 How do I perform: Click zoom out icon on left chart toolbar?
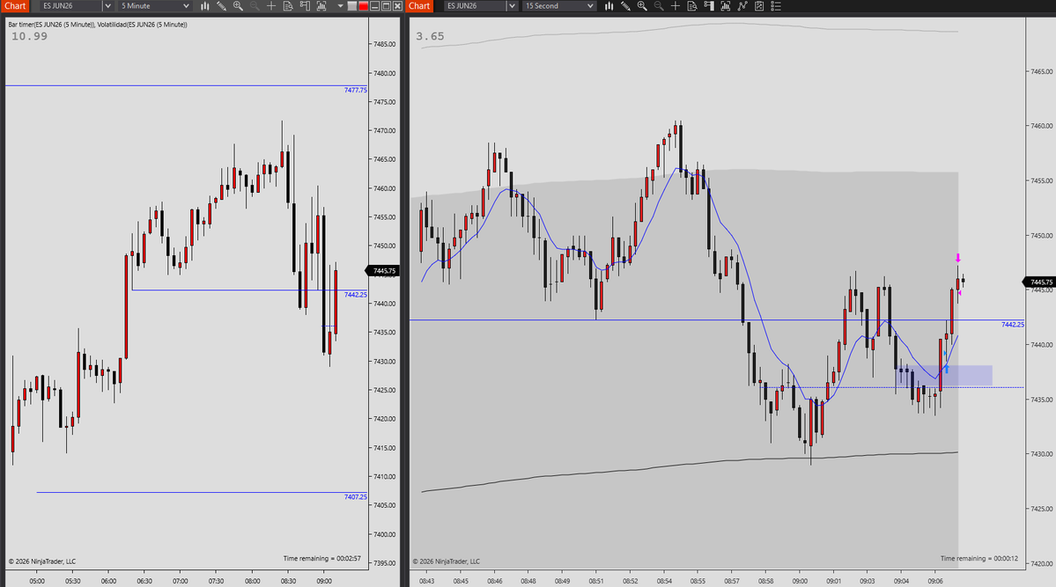coord(255,6)
